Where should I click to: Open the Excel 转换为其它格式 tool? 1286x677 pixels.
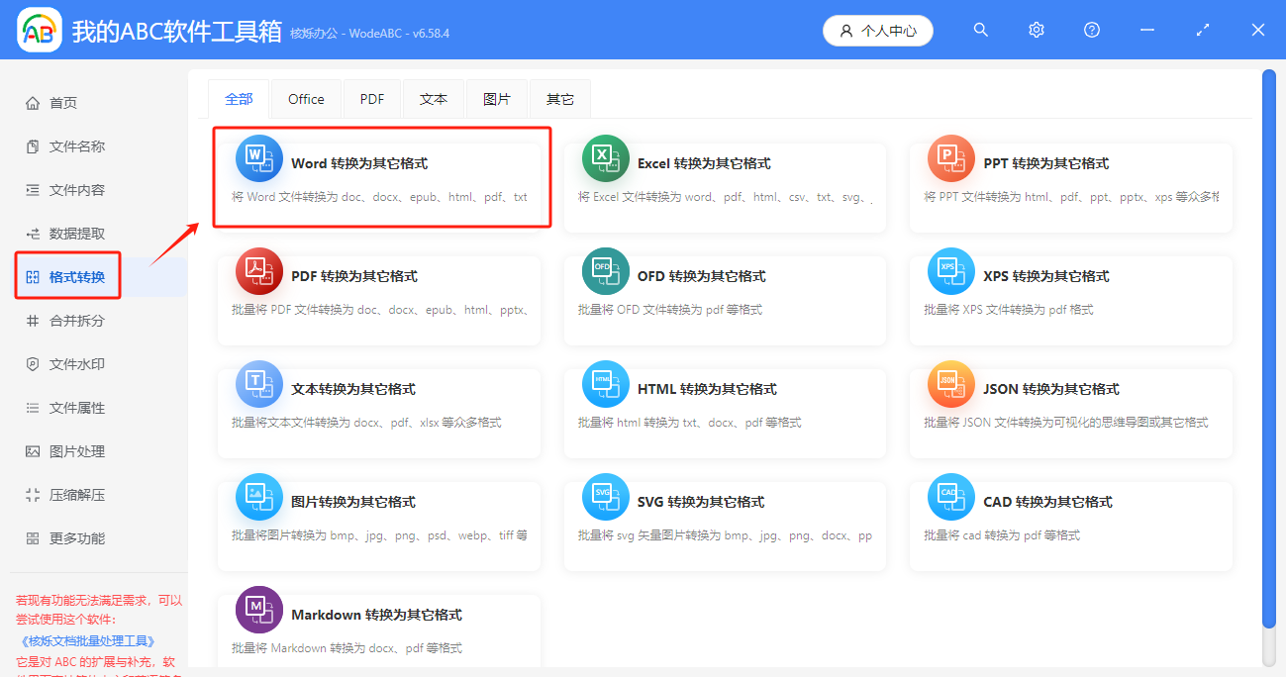point(725,178)
